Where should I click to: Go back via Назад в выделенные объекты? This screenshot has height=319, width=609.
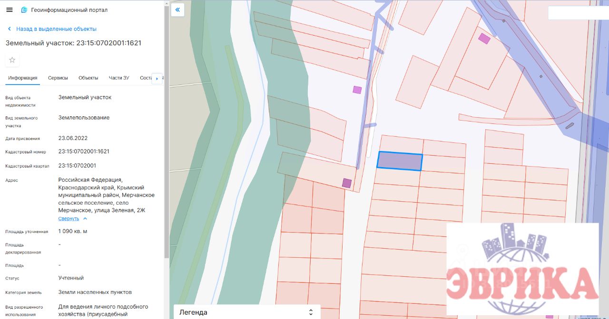[x=51, y=29]
